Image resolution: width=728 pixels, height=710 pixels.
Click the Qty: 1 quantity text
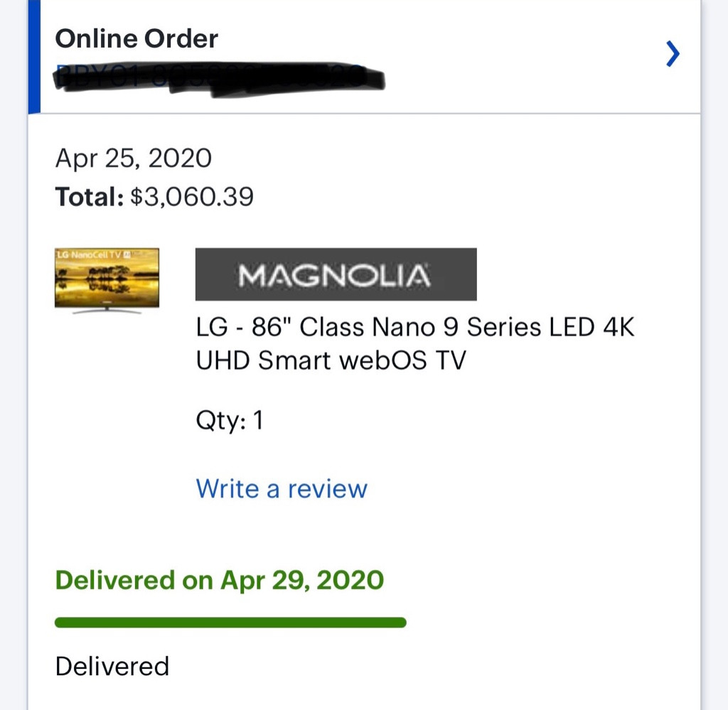point(230,421)
